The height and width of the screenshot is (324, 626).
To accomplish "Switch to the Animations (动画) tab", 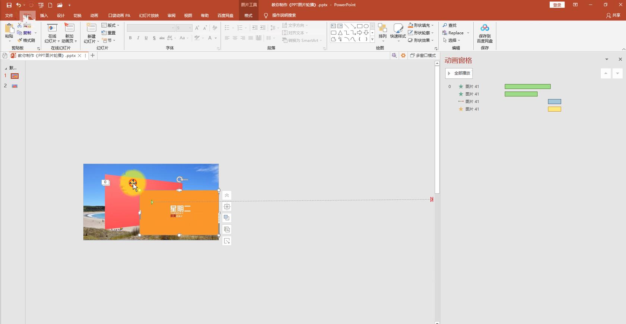I will point(94,16).
